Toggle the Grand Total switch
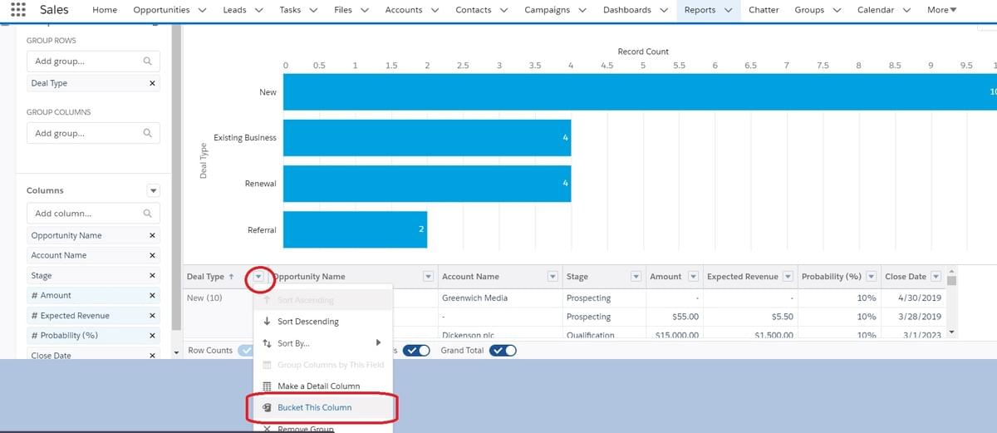 tap(503, 351)
